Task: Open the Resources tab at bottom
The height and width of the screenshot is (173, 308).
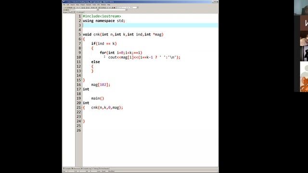Action: pyautogui.click(x=76, y=169)
